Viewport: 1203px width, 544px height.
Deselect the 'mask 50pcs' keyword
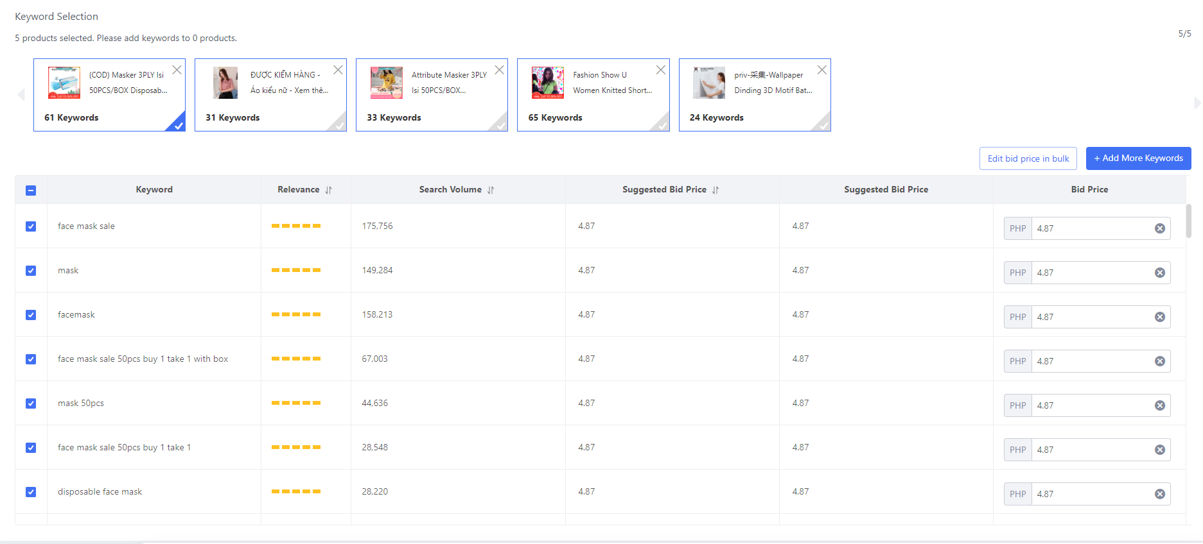(x=31, y=404)
